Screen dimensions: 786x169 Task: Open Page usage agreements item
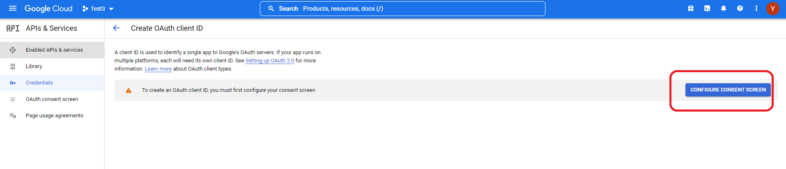pyautogui.click(x=54, y=116)
